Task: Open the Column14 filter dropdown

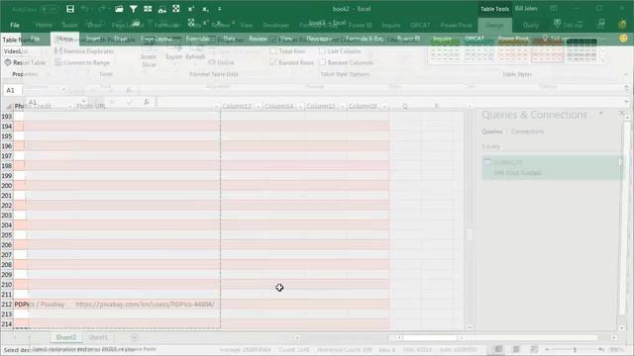Action: coord(300,107)
